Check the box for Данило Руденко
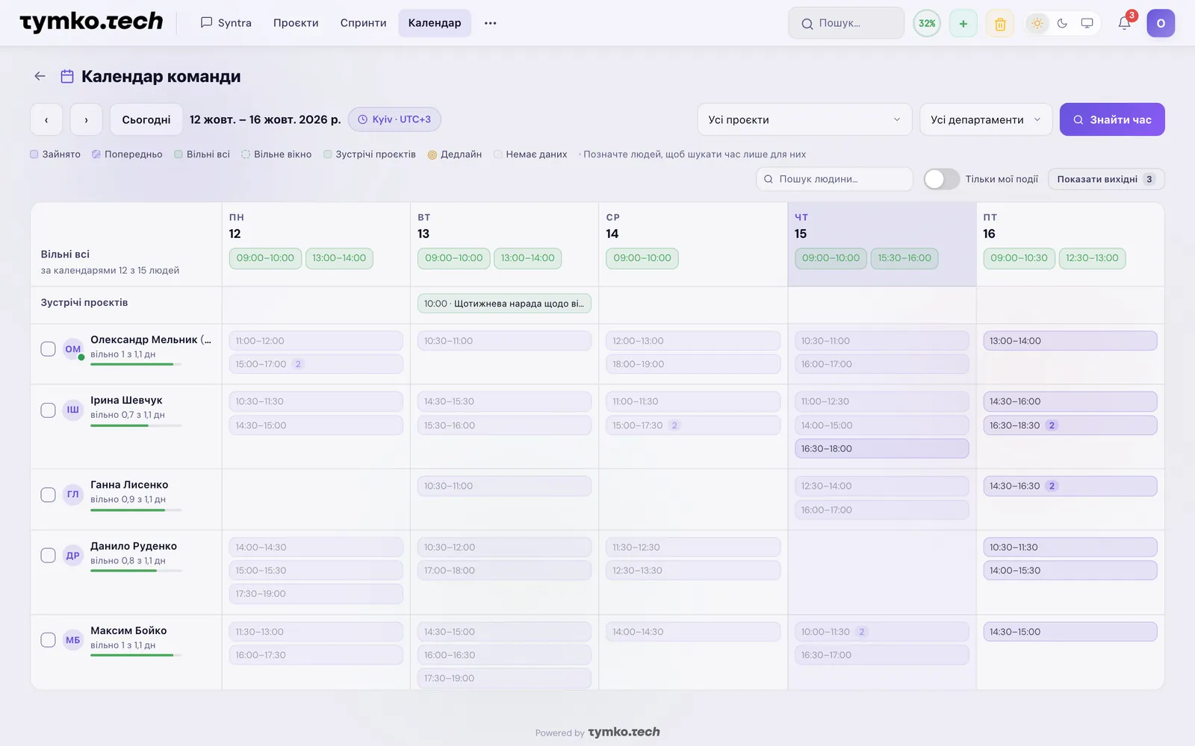 tap(48, 555)
